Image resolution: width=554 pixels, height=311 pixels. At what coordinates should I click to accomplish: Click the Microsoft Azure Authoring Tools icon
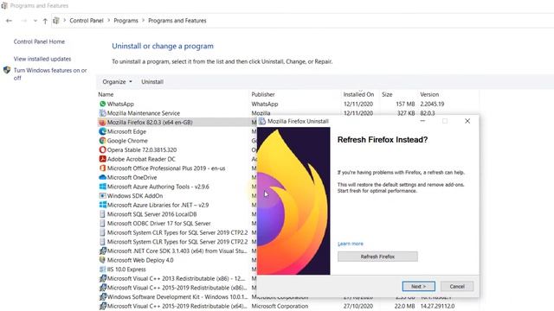tap(102, 187)
